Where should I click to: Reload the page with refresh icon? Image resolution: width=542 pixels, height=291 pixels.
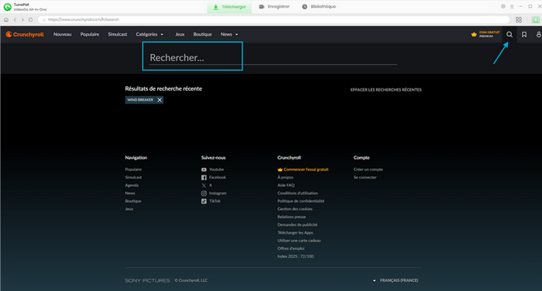(x=30, y=19)
